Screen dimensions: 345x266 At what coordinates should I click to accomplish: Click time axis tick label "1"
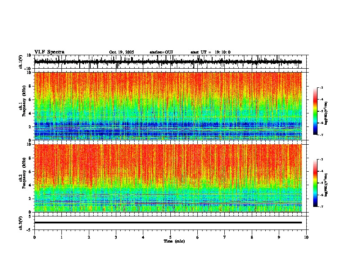click(61, 237)
